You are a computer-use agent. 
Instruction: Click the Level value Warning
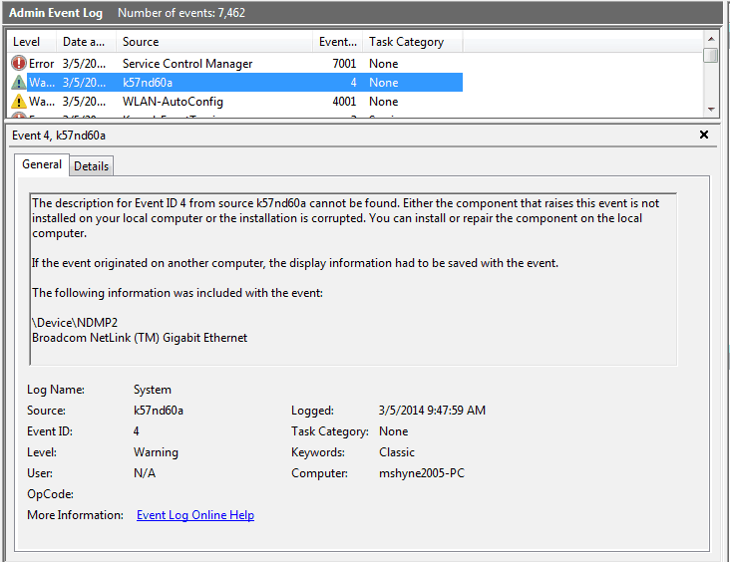tap(156, 452)
